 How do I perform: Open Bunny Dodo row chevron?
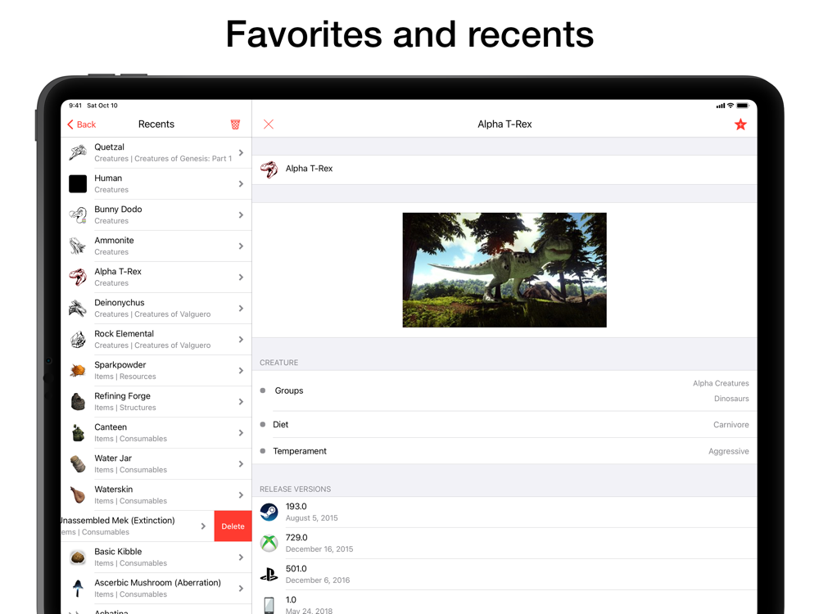point(241,214)
